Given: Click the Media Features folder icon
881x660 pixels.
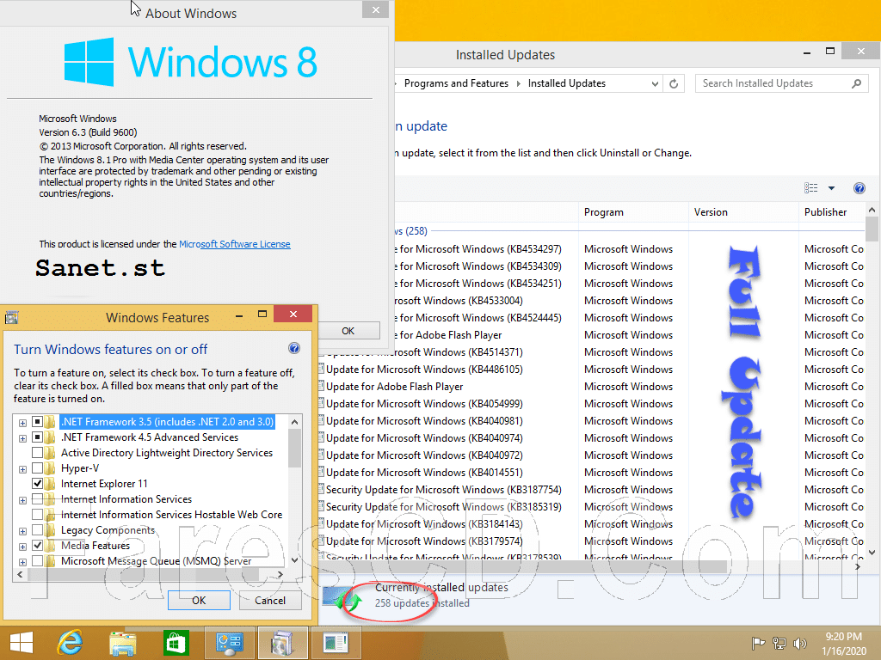Looking at the screenshot, I should [51, 546].
